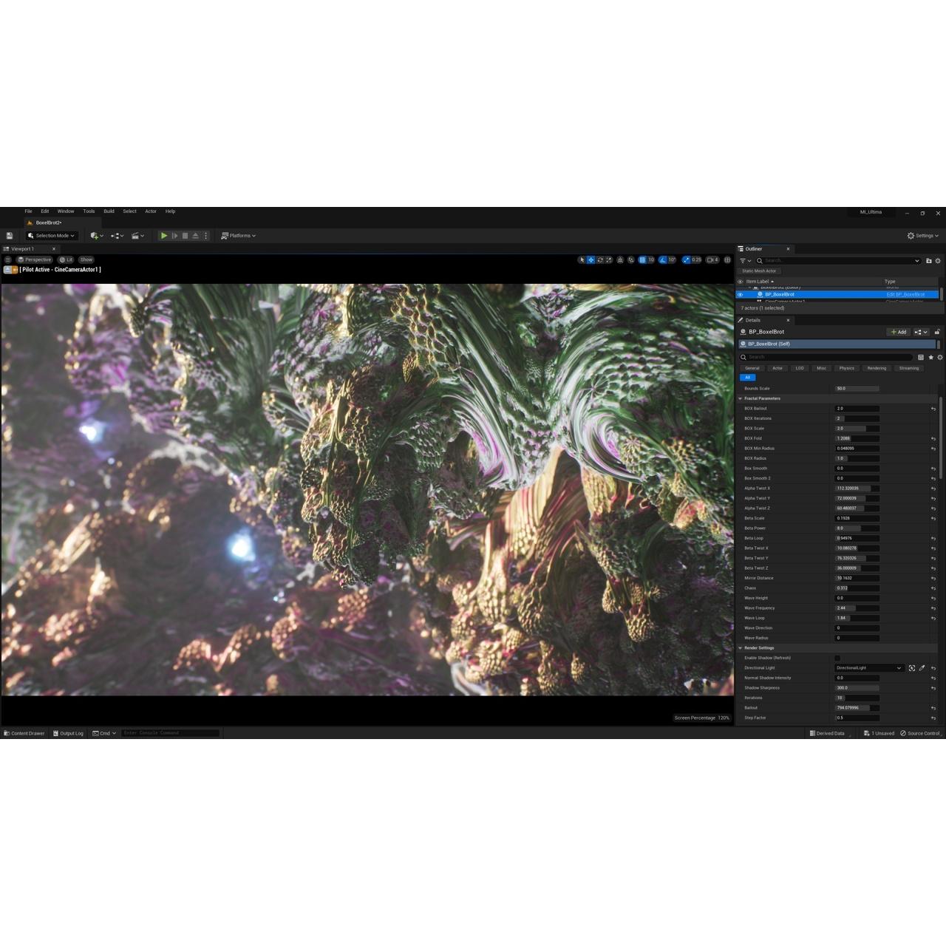Click the Add component button
Image resolution: width=946 pixels, height=946 pixels.
899,332
